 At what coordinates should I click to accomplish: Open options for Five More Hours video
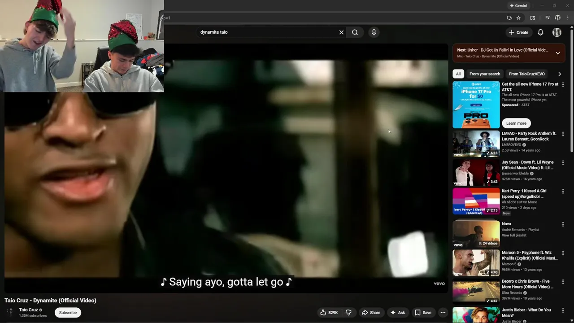coord(563,282)
